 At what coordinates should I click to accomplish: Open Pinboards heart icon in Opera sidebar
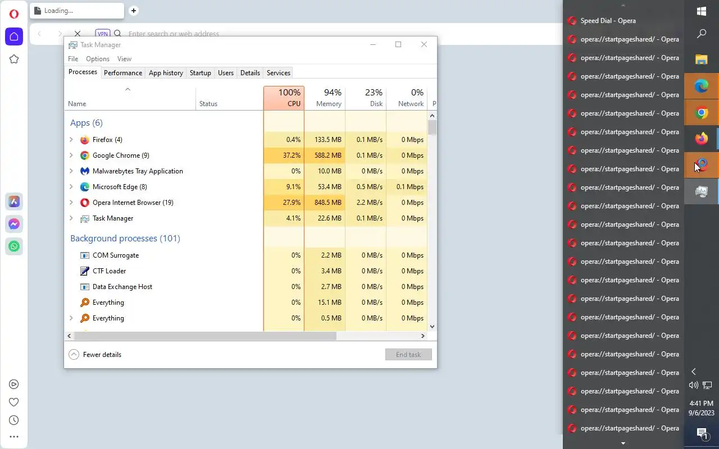coord(14,402)
